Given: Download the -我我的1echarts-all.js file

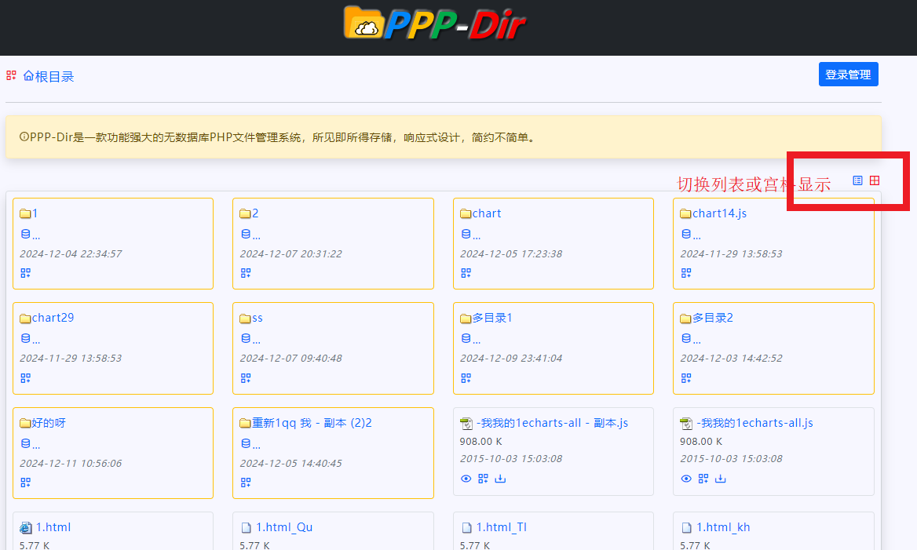Looking at the screenshot, I should tap(721, 479).
